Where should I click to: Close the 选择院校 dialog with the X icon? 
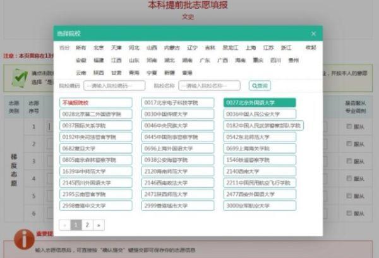[313, 34]
